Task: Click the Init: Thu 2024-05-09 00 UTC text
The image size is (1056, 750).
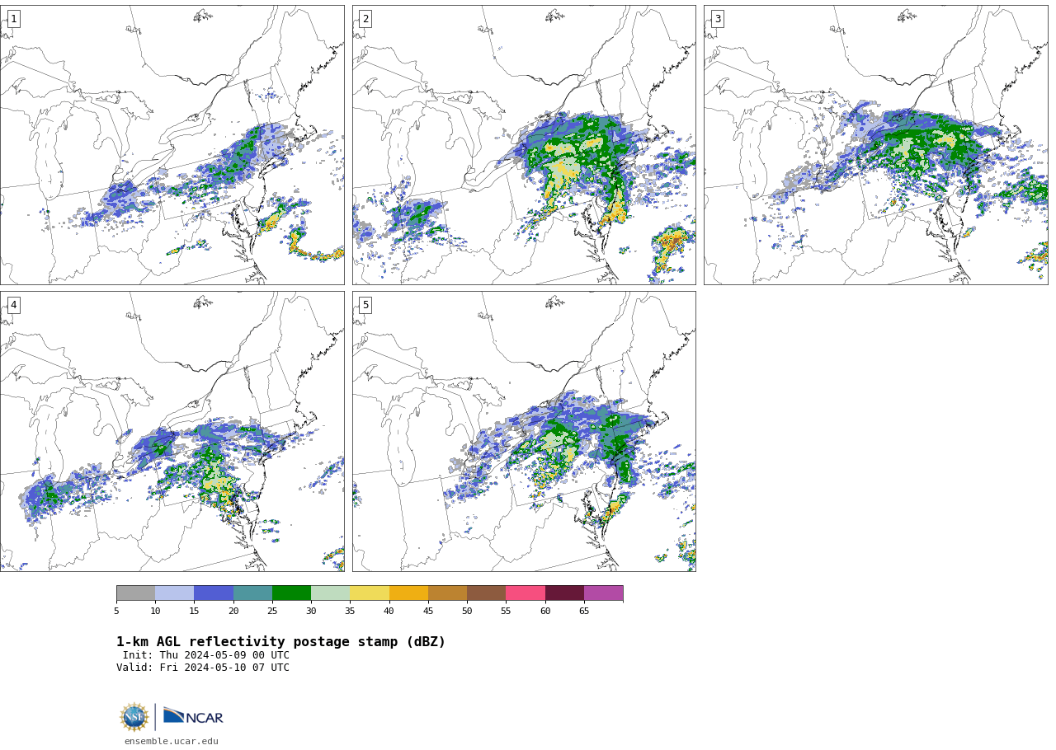Action: tap(206, 655)
